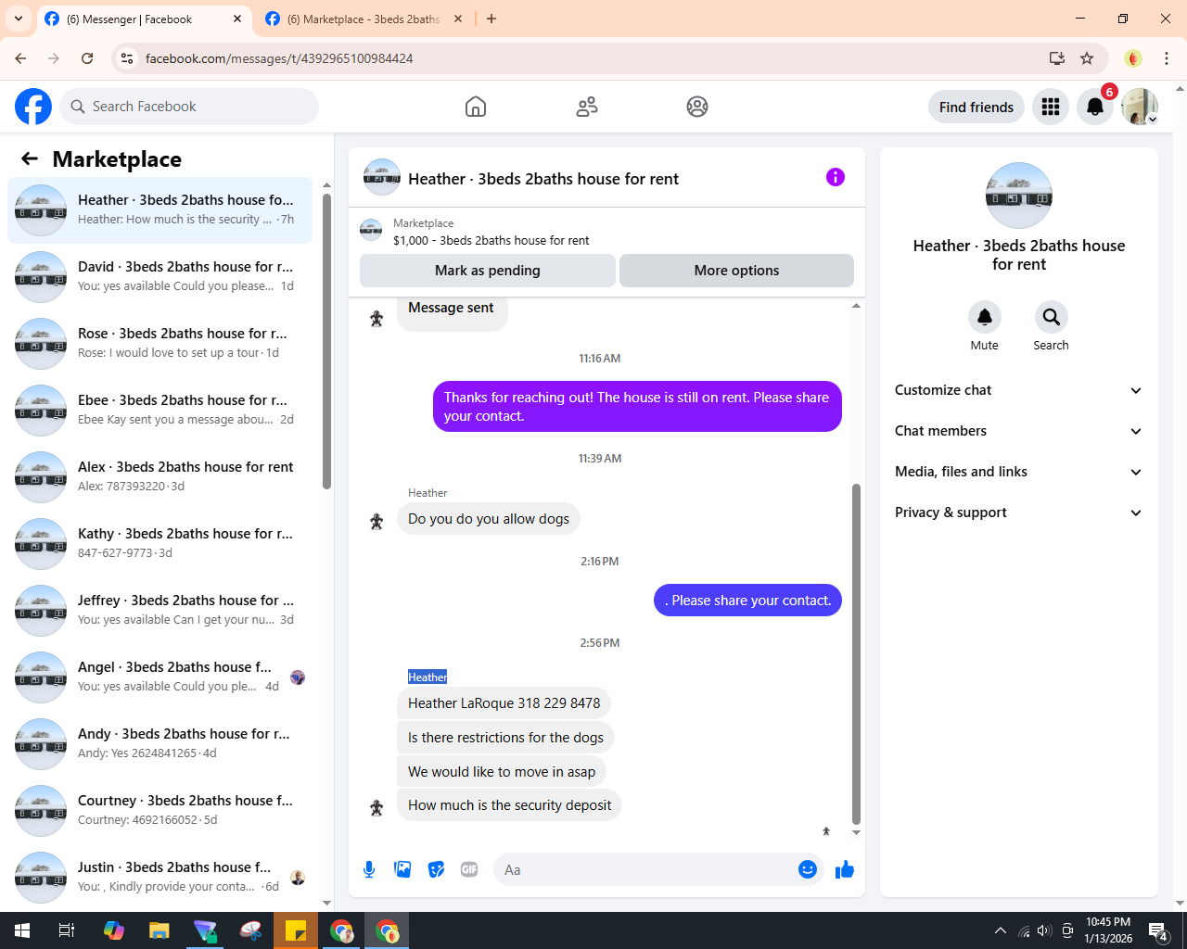Attach a photo or file icon

click(x=402, y=869)
